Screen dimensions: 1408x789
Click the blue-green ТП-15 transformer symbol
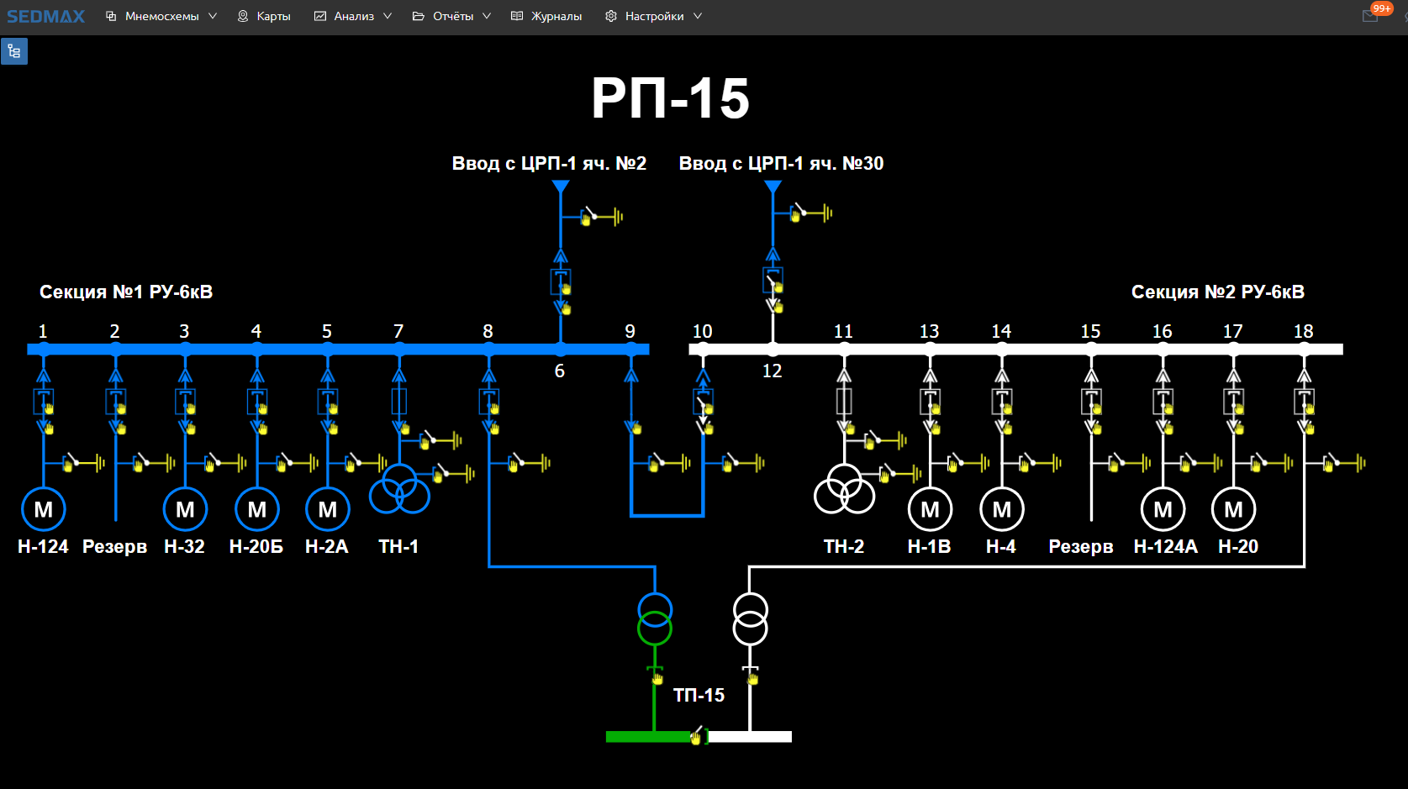pyautogui.click(x=655, y=619)
